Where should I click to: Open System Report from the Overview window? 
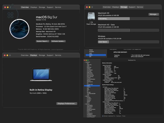click(x=43, y=41)
